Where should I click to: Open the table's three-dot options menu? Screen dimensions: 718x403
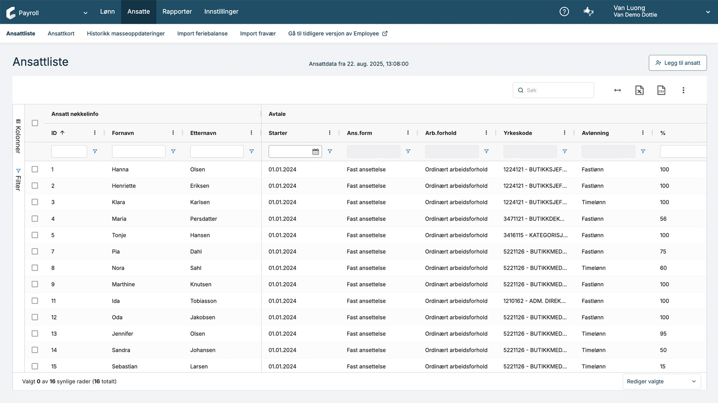coord(683,90)
